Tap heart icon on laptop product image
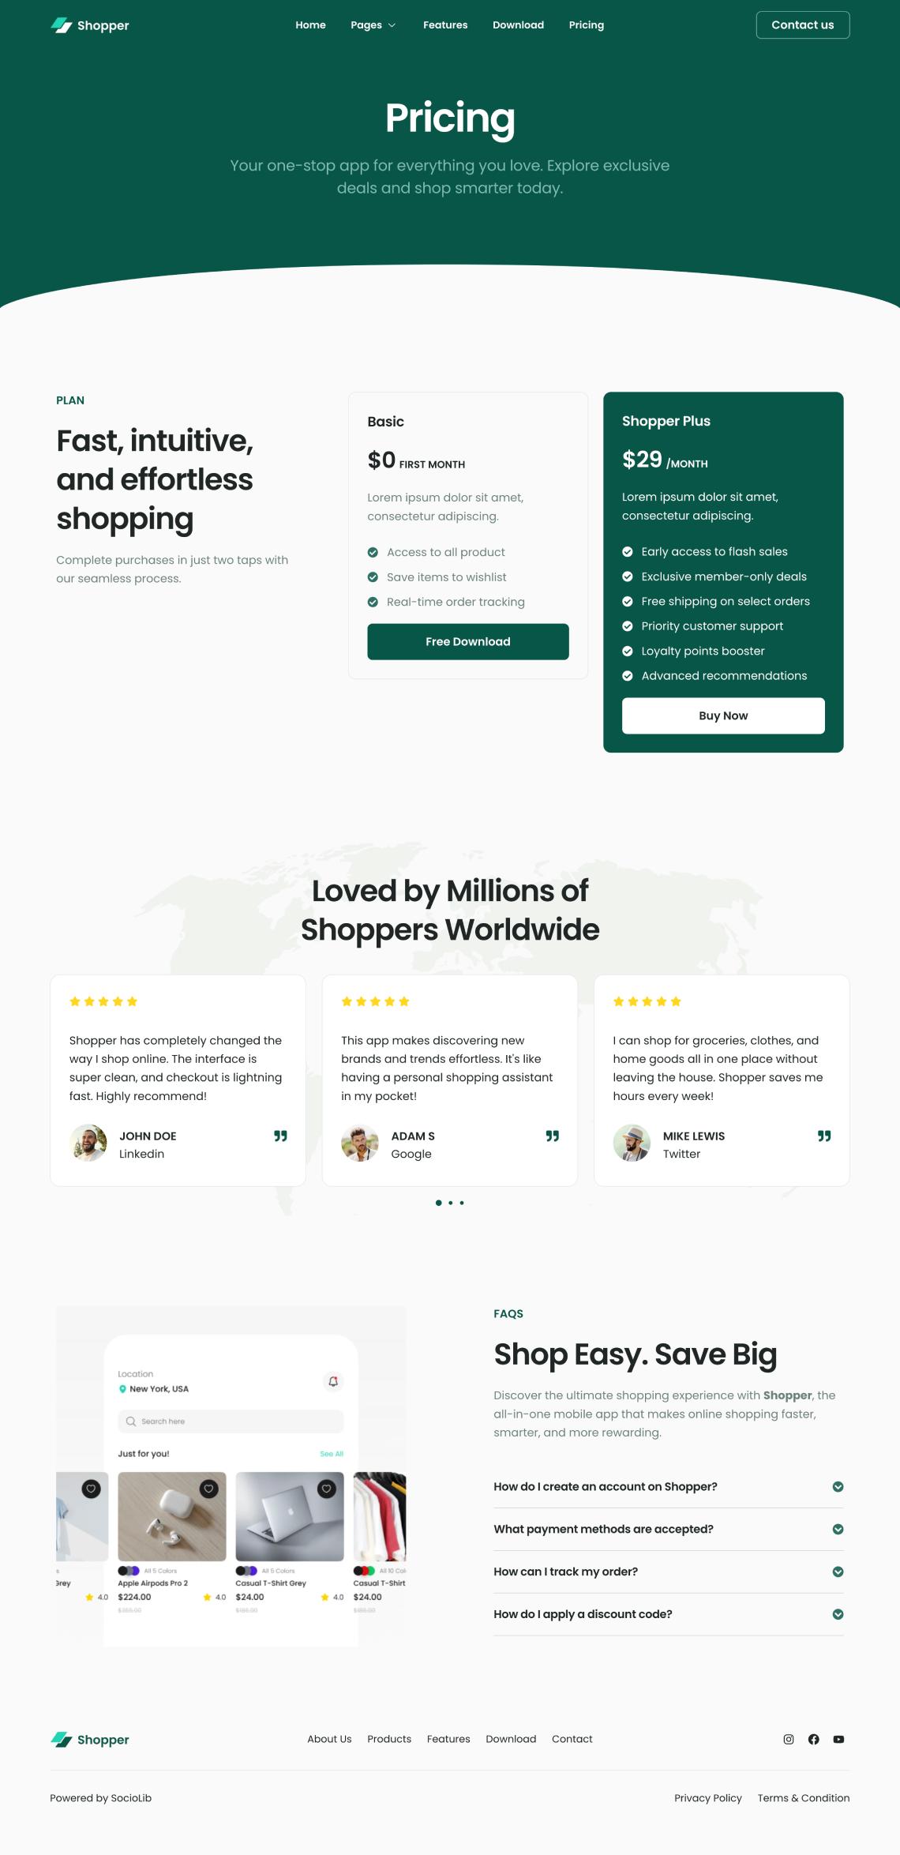 [327, 1489]
